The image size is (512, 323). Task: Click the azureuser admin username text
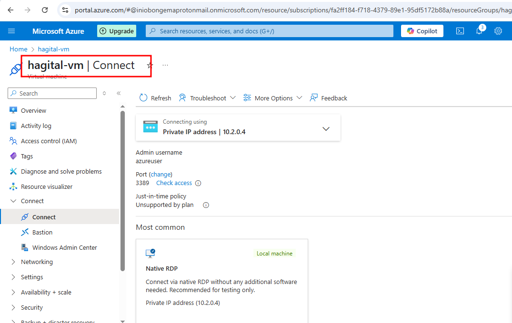(x=149, y=161)
